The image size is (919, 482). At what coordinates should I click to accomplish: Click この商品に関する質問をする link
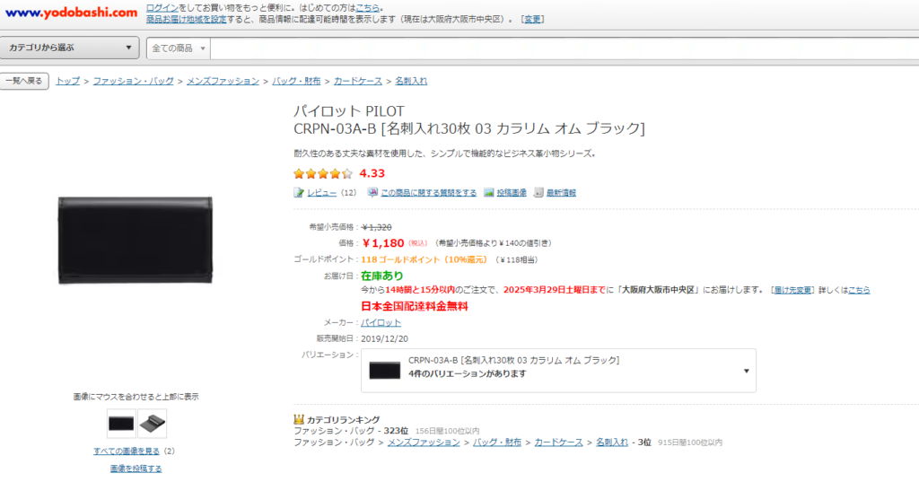point(428,192)
